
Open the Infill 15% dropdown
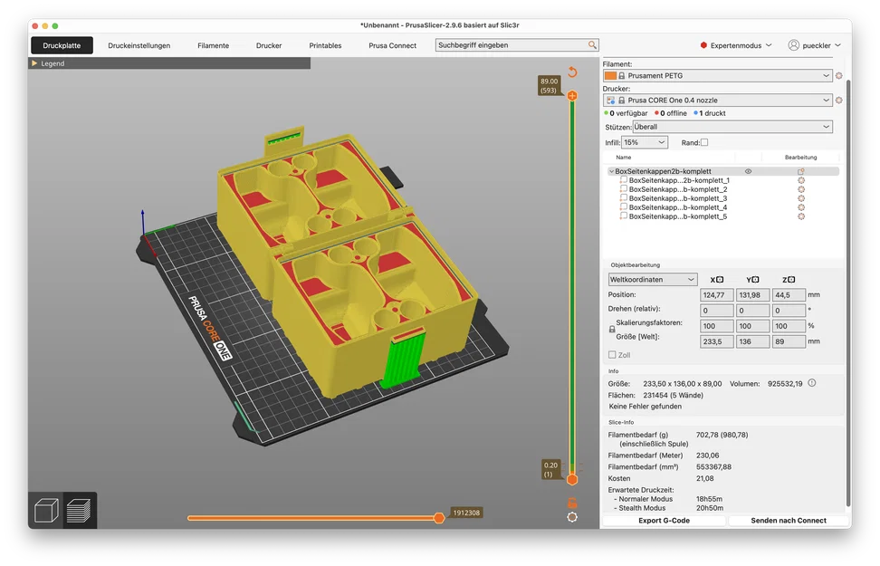645,142
